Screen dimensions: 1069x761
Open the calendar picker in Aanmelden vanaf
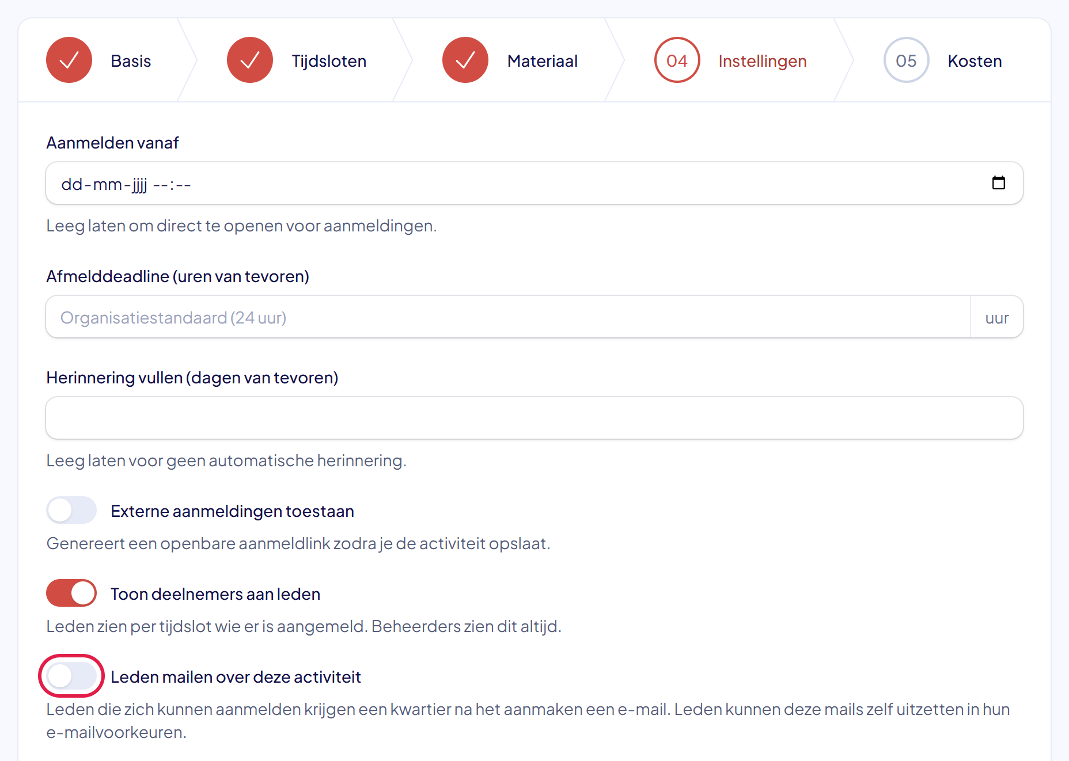(998, 182)
